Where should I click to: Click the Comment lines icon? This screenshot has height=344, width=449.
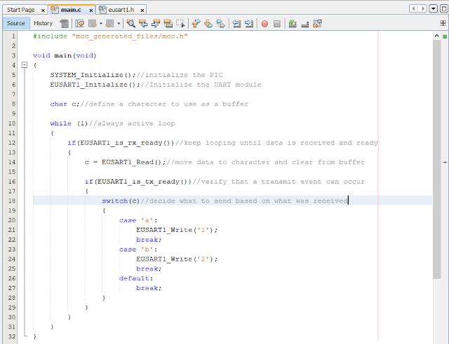coord(293,23)
